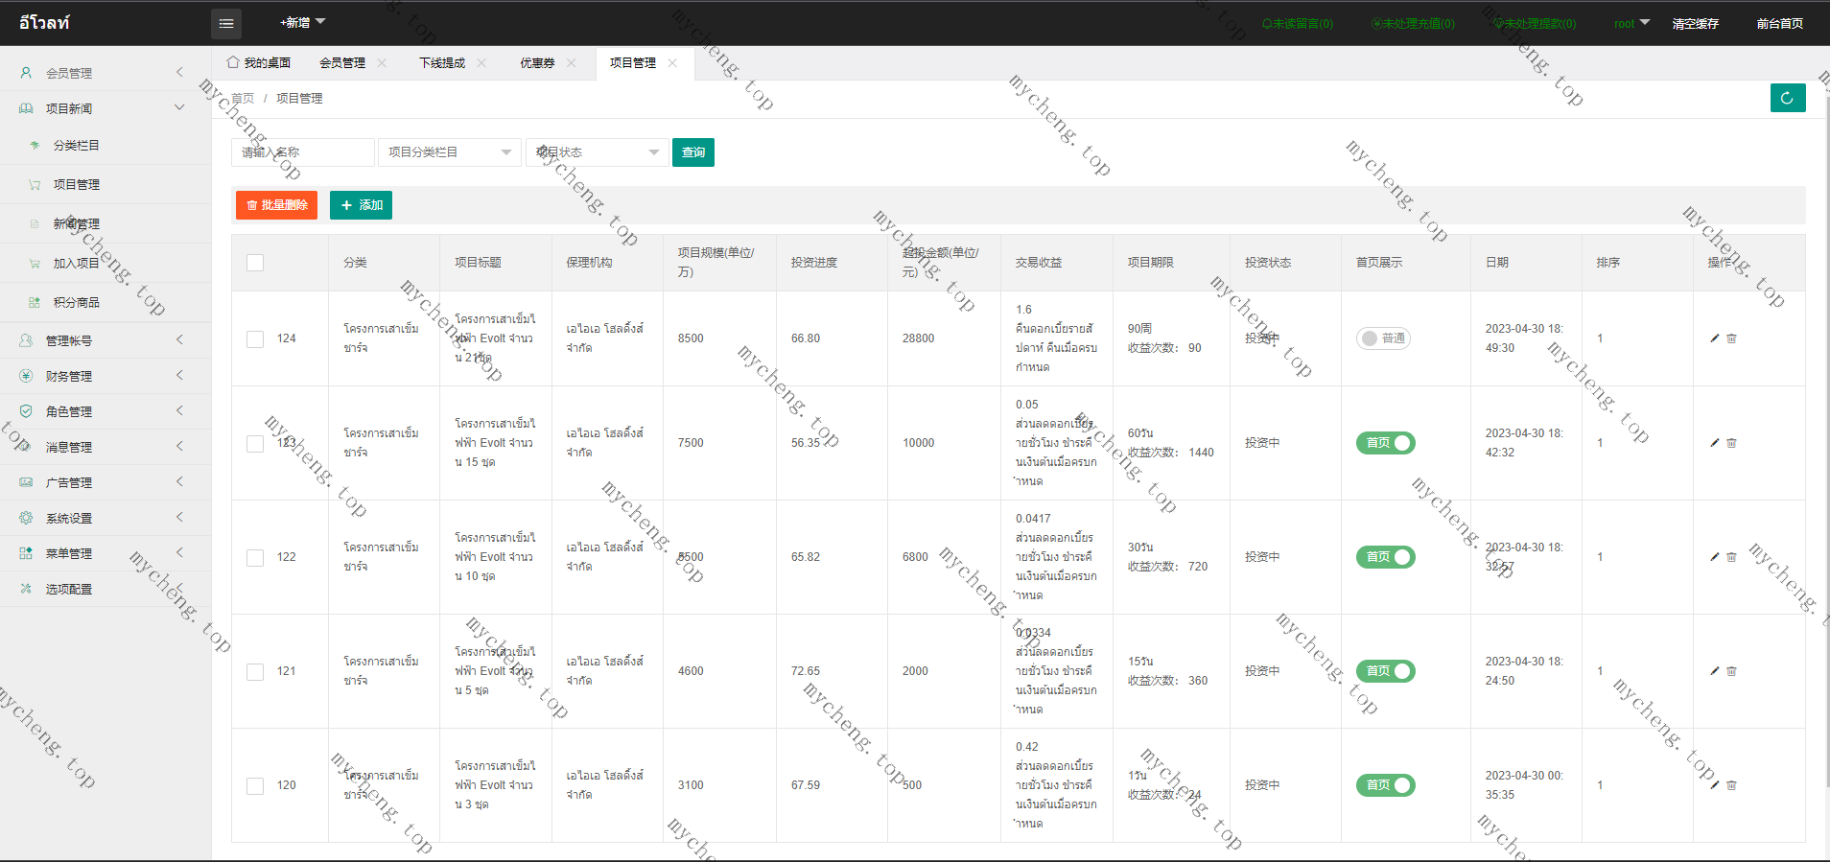The width and height of the screenshot is (1830, 862).
Task: Collapse the 项目新闻 sidebar menu
Action: click(x=106, y=108)
